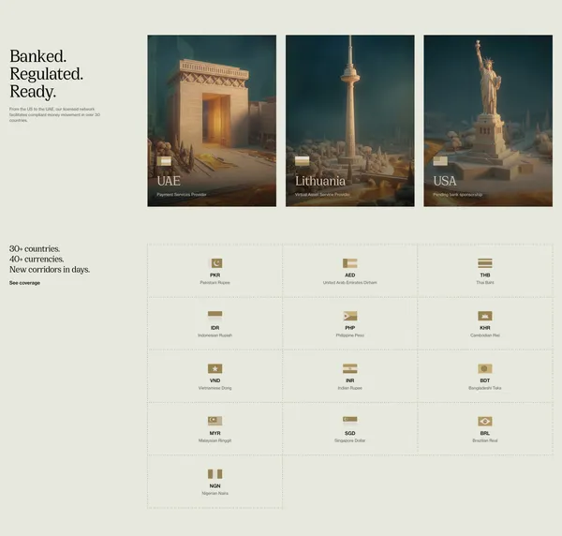This screenshot has height=536, width=562.
Task: Click the small flag icon on the USA card
Action: [x=440, y=161]
